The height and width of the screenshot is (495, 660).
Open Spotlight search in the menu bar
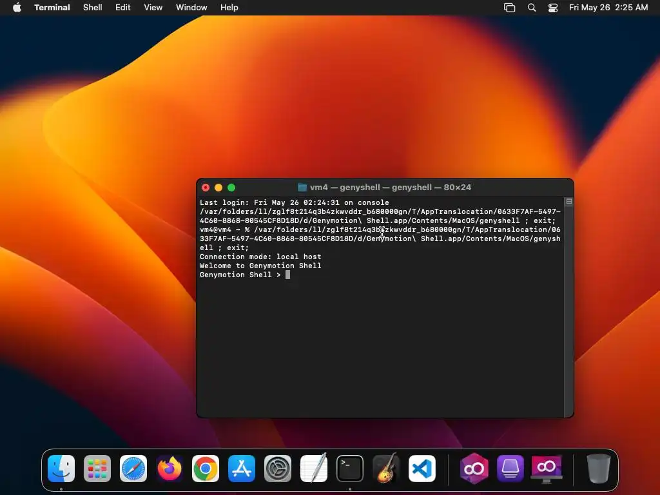tap(532, 8)
